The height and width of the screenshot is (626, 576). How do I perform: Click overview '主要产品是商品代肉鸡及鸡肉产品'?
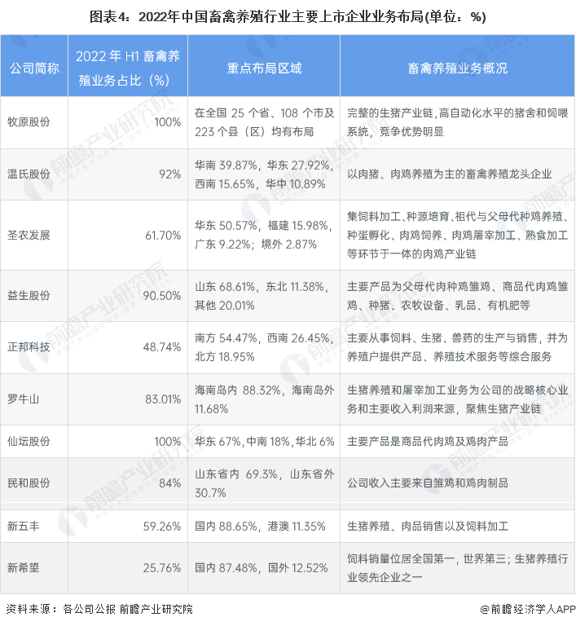point(428,442)
